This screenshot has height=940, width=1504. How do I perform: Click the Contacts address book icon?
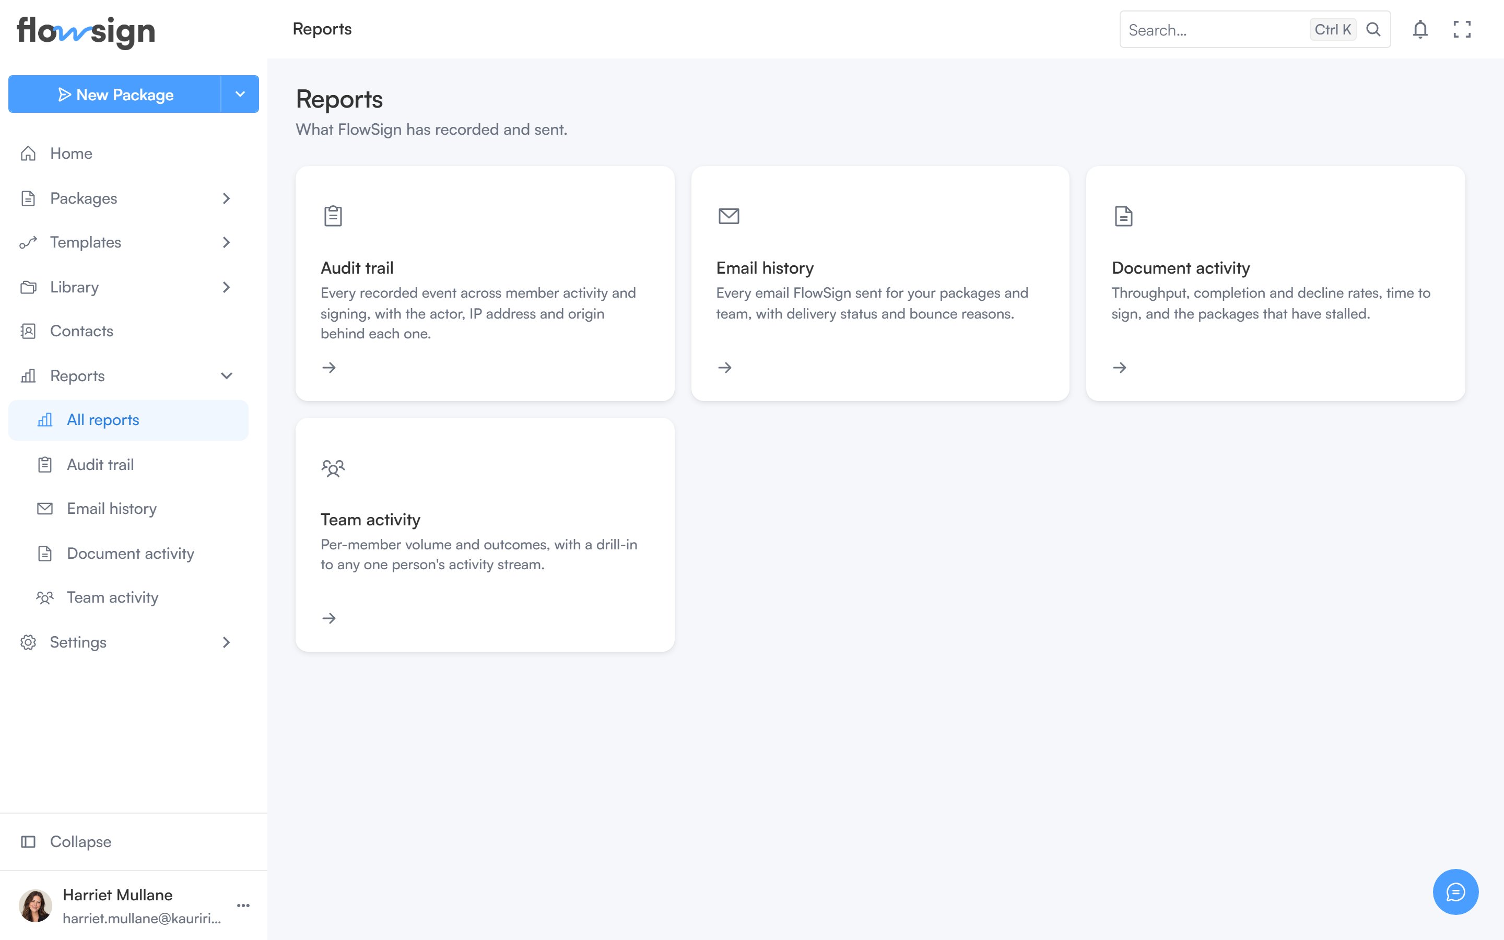coord(28,331)
